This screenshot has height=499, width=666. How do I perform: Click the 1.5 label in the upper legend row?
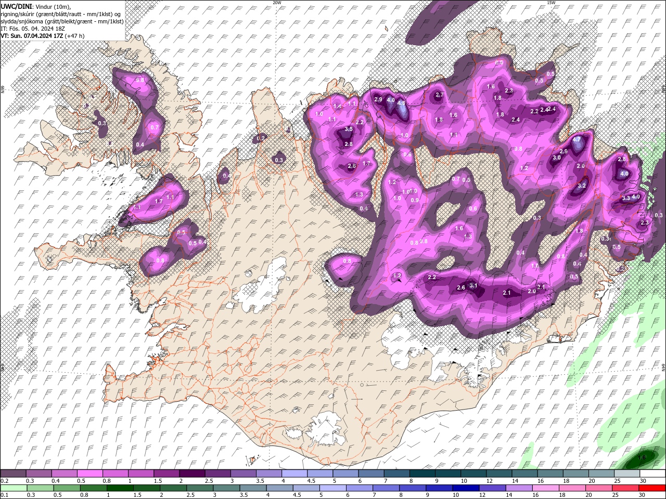coord(158,481)
